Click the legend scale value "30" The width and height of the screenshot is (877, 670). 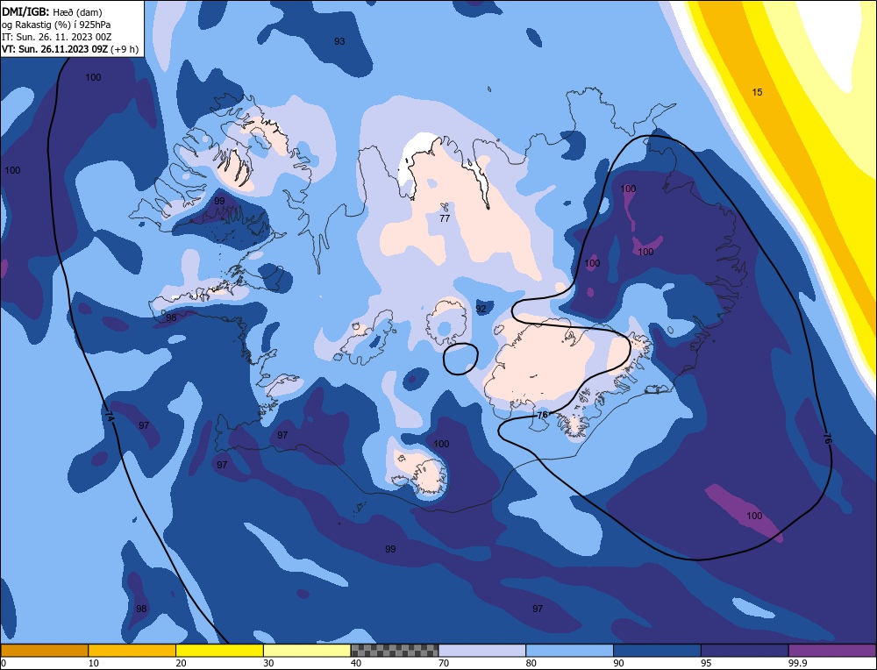point(268,663)
